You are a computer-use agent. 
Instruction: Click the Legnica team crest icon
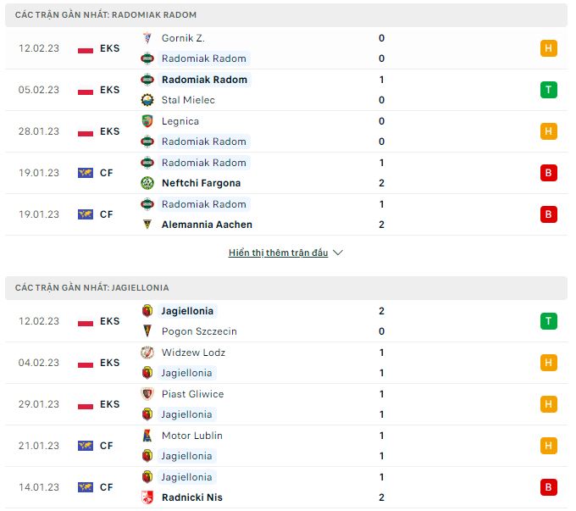[147, 121]
